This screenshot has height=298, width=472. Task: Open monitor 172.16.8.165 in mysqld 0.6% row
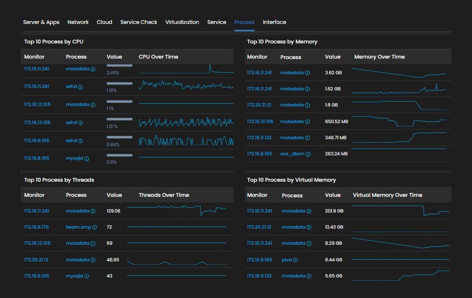(37, 158)
